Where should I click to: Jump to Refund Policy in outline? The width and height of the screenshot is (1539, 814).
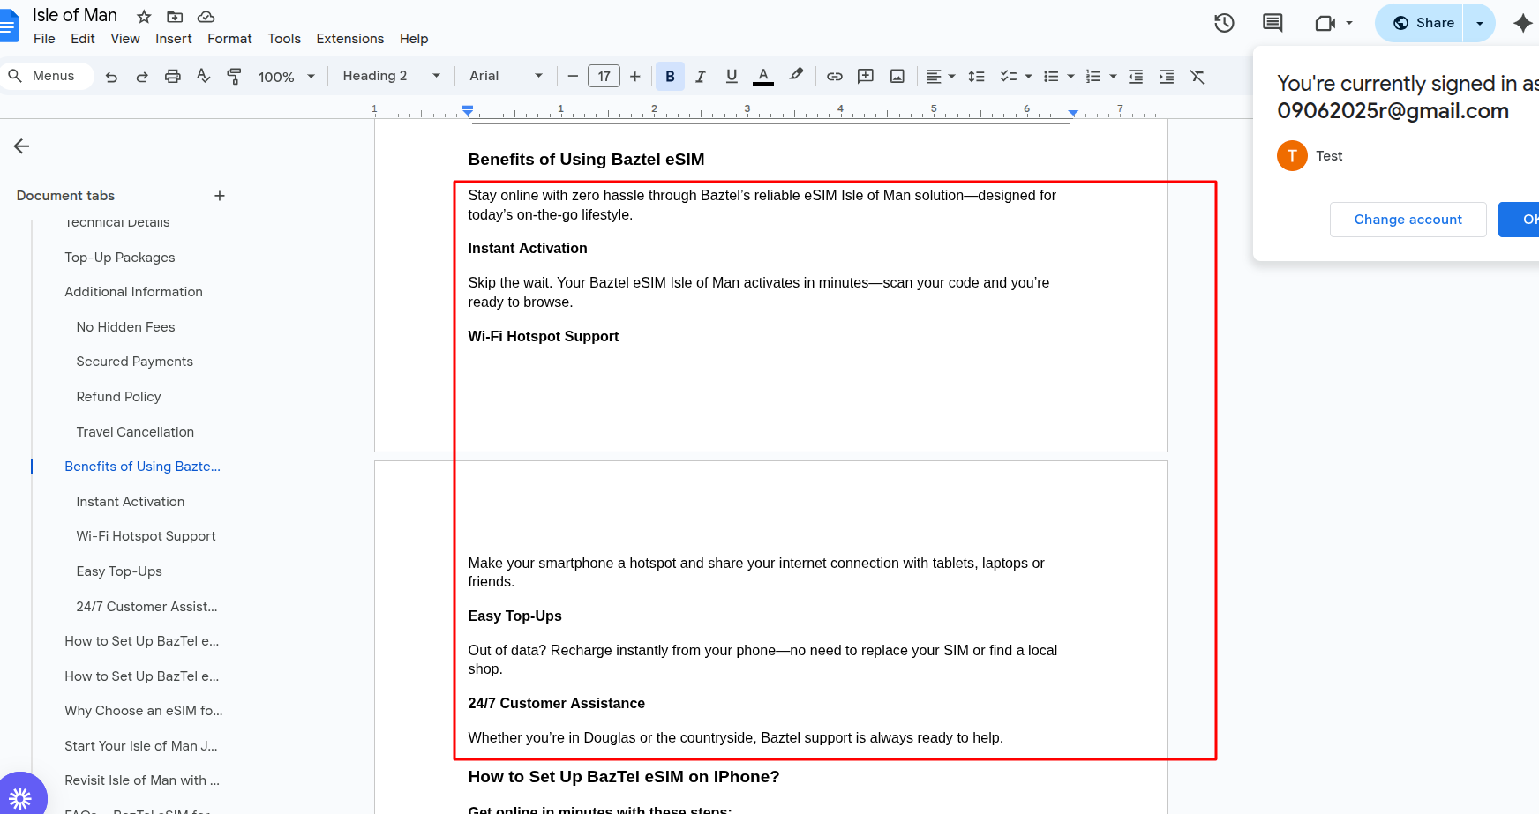click(118, 397)
